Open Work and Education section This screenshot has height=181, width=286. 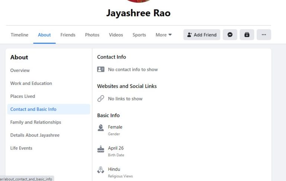coord(31,83)
